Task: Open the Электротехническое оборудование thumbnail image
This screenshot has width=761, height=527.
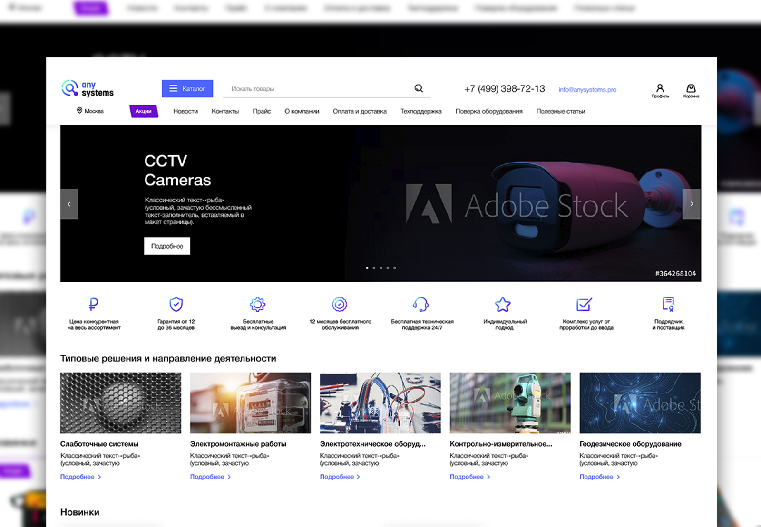Action: click(x=380, y=403)
